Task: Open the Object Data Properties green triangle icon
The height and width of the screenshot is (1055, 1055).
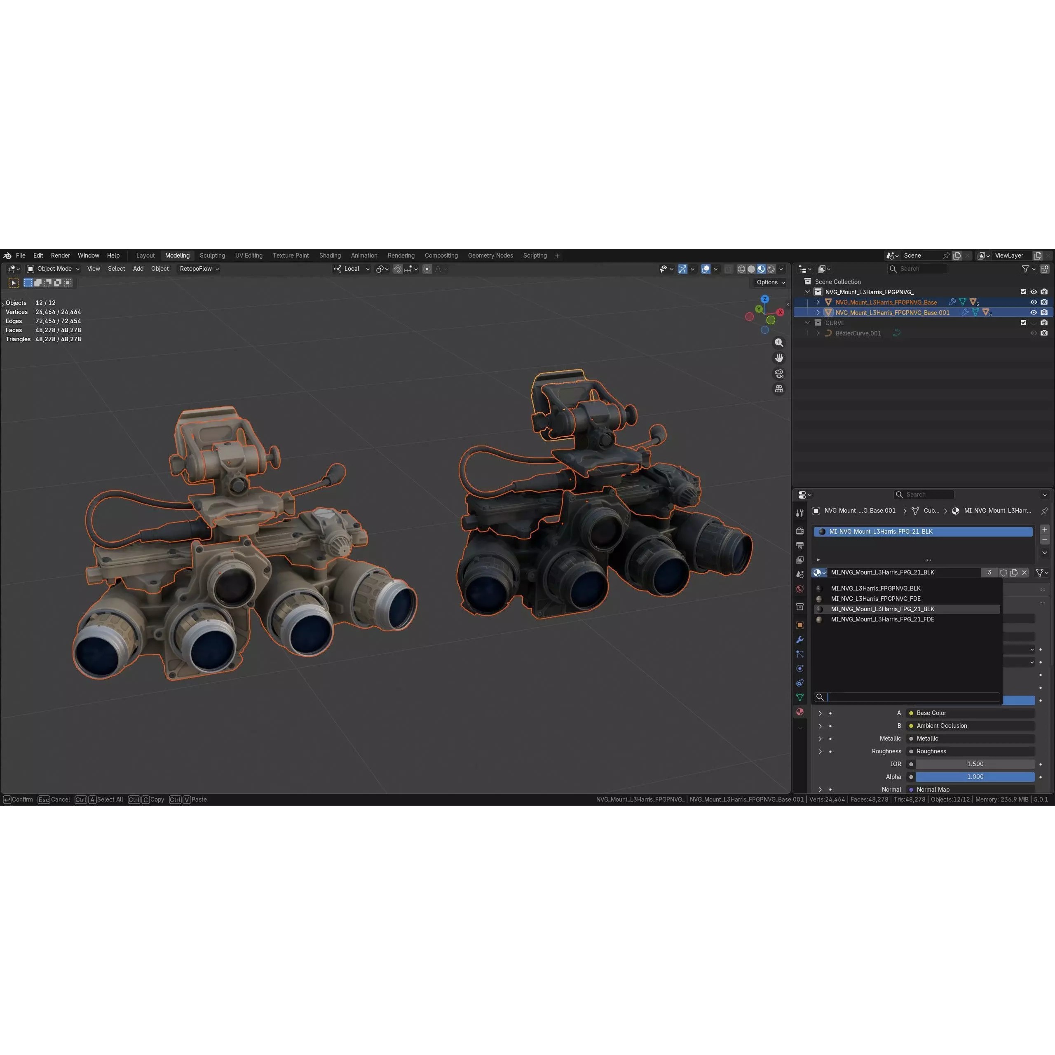Action: [x=799, y=697]
